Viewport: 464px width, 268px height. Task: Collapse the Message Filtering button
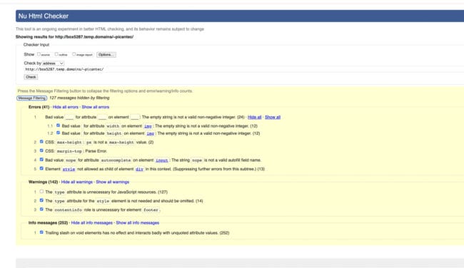[x=31, y=98]
